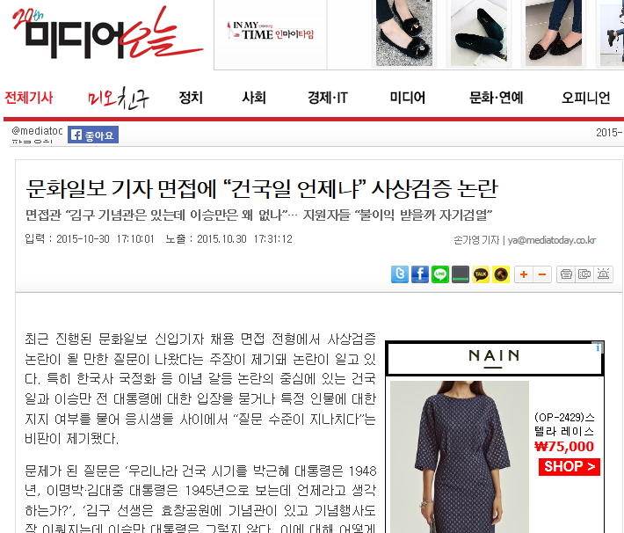
Task: Increase article font size with plus
Action: tap(524, 274)
